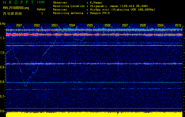The width and height of the screenshot is (185, 117).
Task: Click the 0.6 frequency axis label
Action: (x=3, y=111)
